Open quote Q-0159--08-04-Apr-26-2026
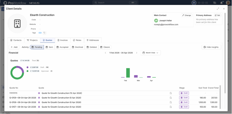This screenshot has height=114, width=232. 23,98
